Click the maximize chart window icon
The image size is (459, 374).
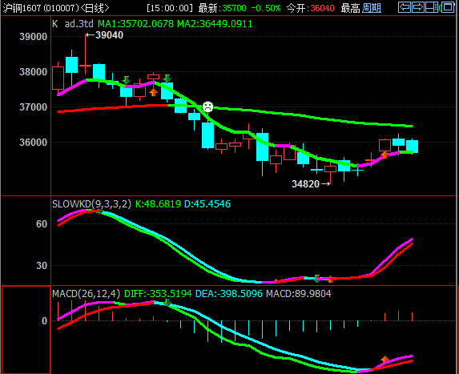click(448, 7)
